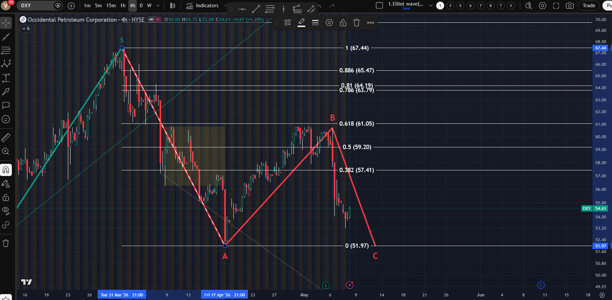
Task: Click the Occidental Petroleum Corporation title
Action: tap(72, 20)
